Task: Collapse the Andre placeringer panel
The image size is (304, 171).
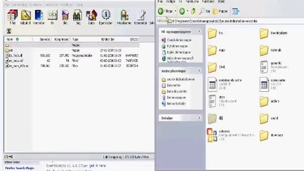Action: click(199, 71)
